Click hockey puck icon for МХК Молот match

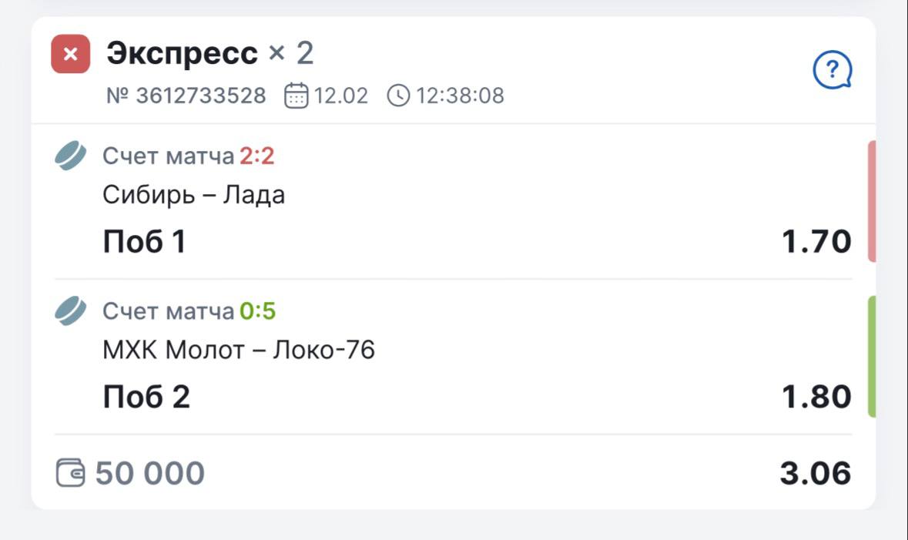click(71, 311)
